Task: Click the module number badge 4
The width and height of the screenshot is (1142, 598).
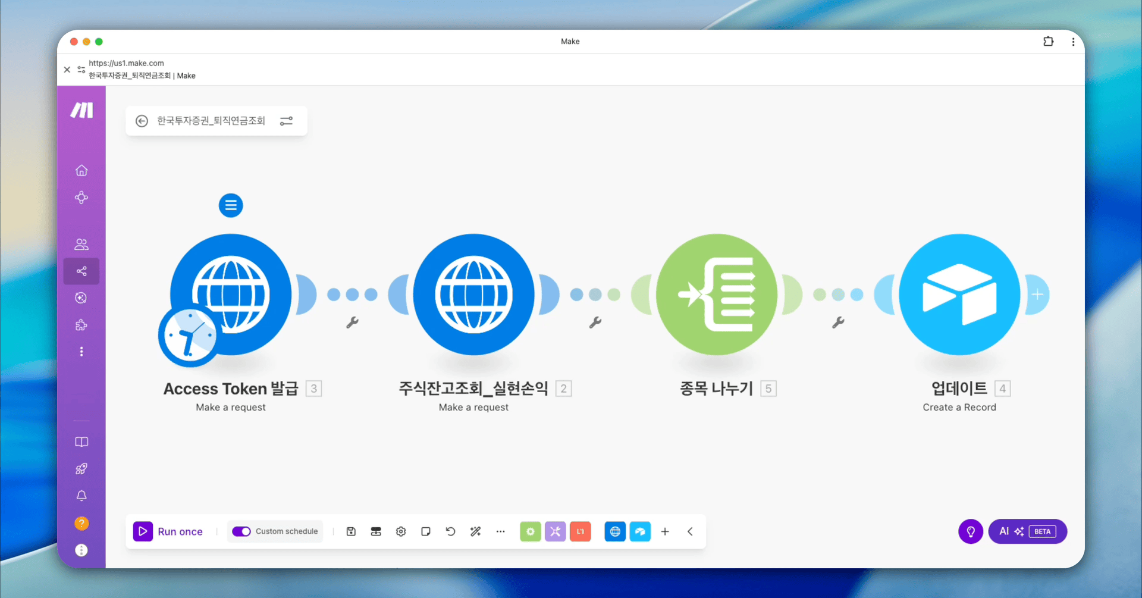Action: (1003, 389)
